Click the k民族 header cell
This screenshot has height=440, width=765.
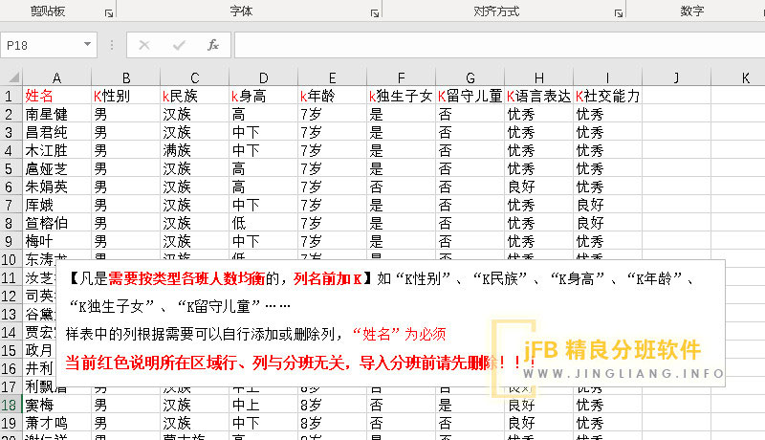click(195, 96)
